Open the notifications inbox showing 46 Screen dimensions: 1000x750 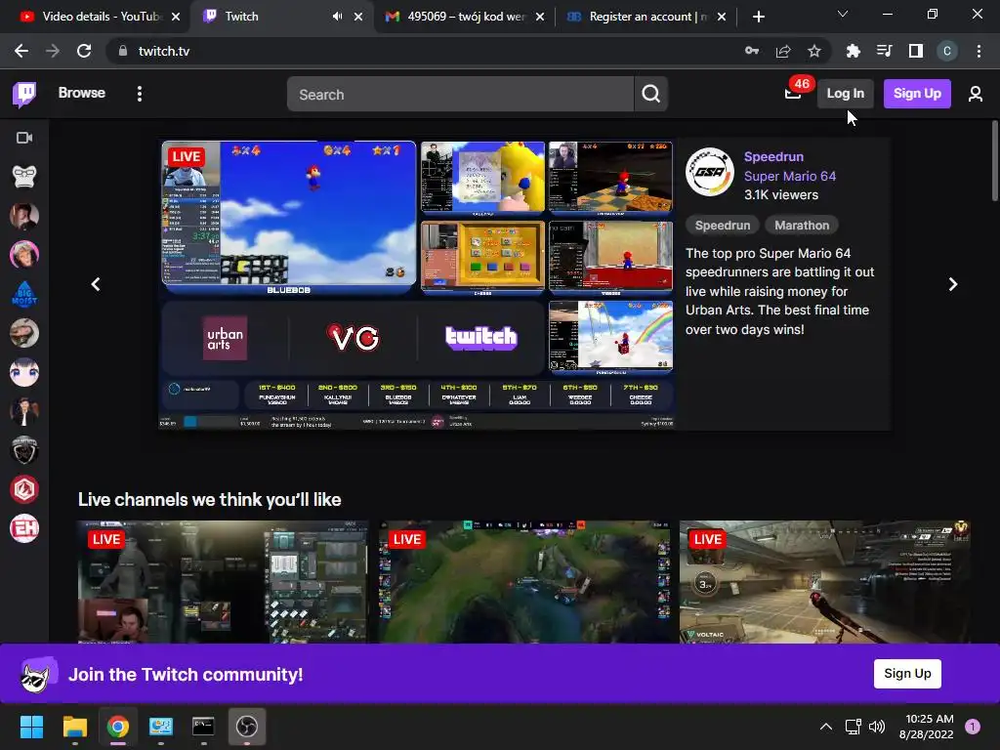(793, 94)
